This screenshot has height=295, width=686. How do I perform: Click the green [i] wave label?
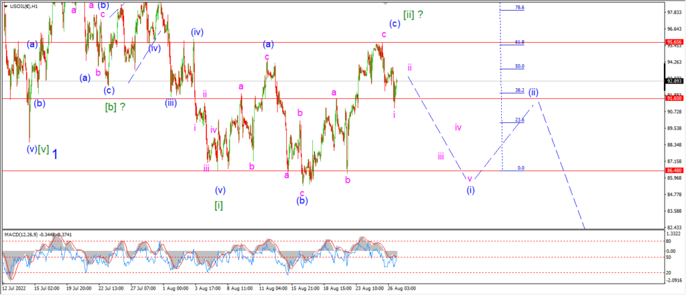(x=219, y=205)
